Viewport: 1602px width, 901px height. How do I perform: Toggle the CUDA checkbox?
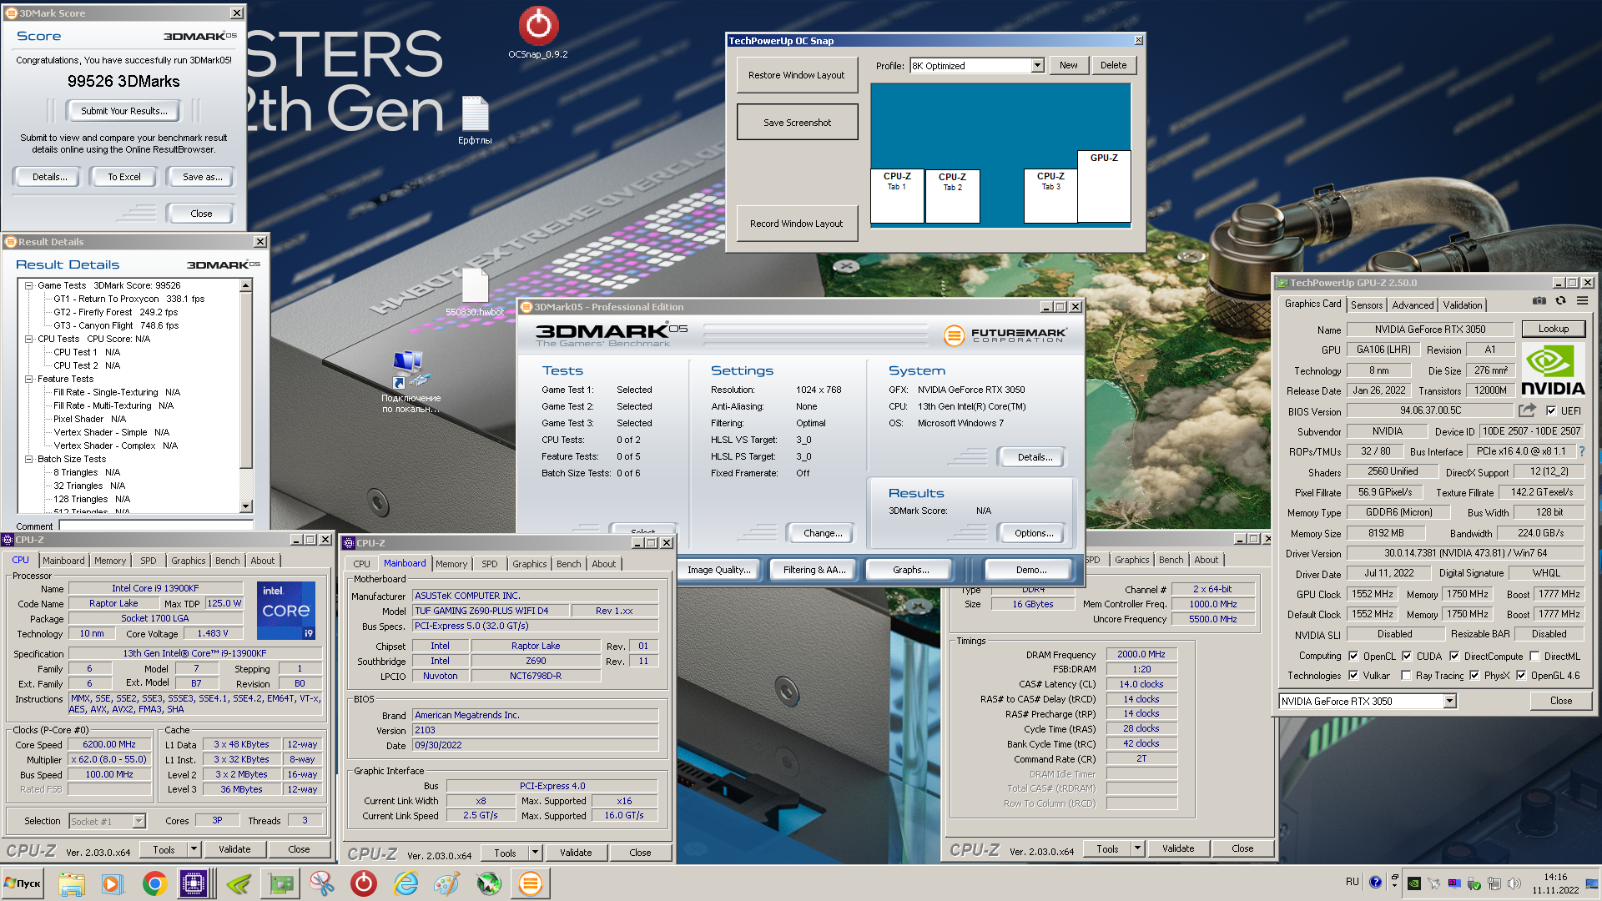tap(1407, 656)
